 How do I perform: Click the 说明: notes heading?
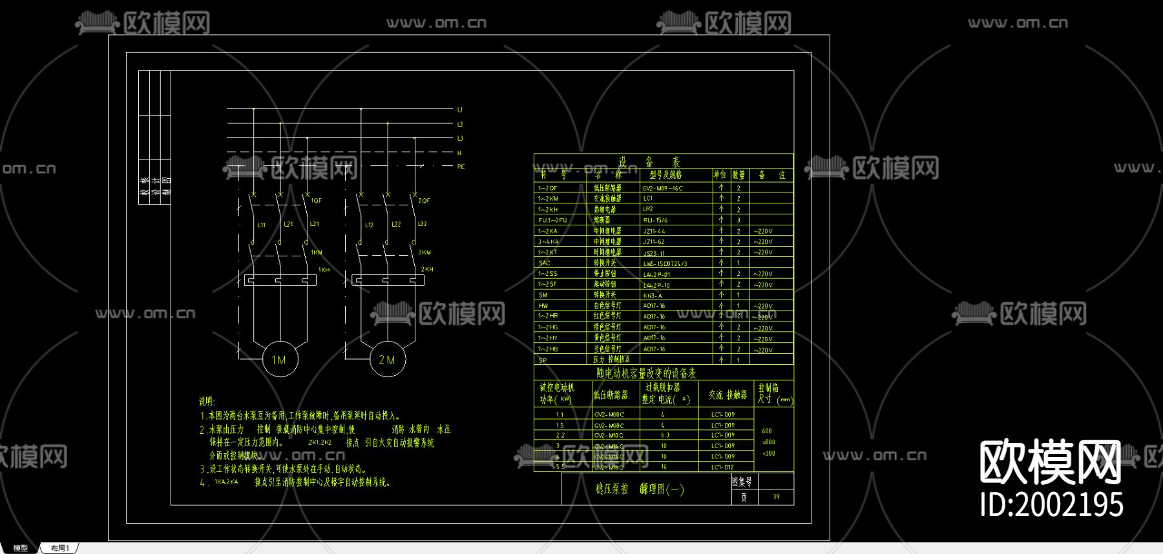[207, 402]
